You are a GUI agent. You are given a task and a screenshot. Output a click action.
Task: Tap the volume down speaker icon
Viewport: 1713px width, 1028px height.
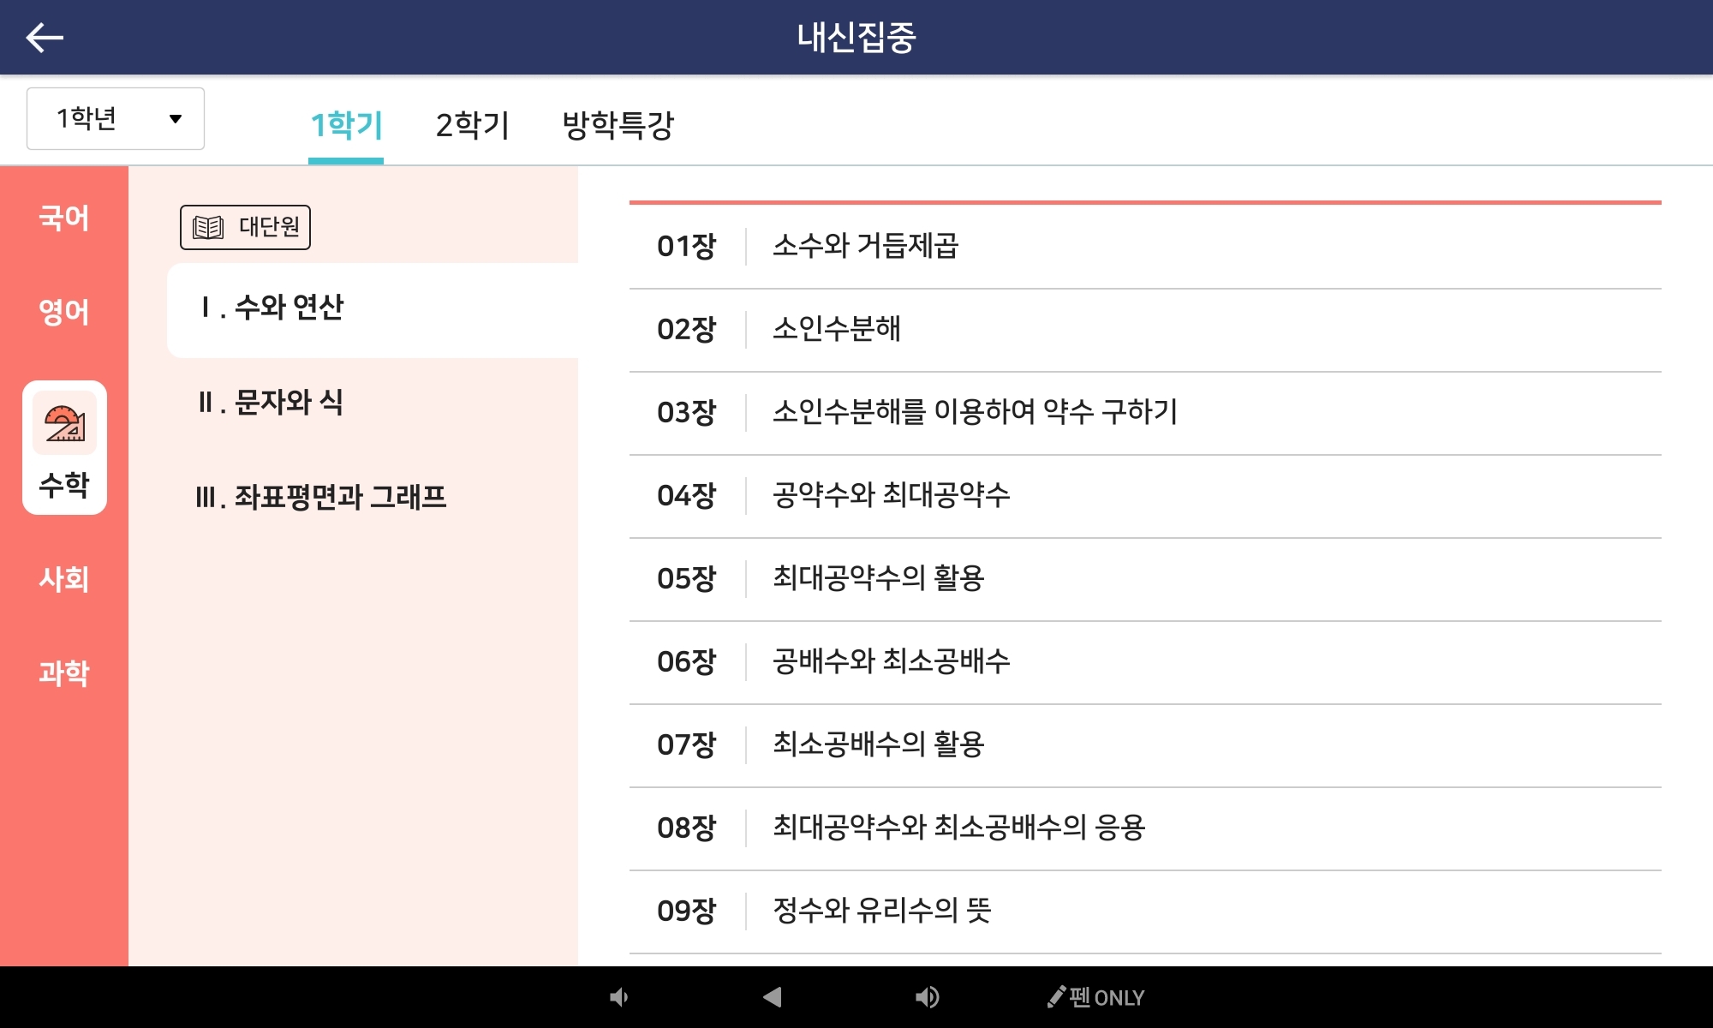[x=618, y=996]
